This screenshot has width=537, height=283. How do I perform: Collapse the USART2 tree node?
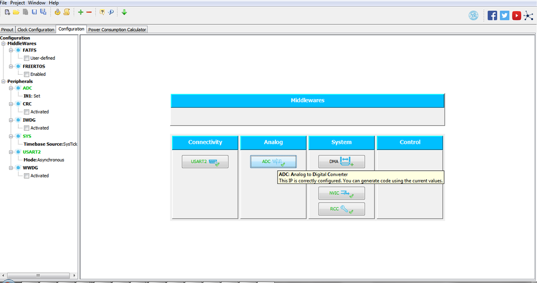(11, 152)
